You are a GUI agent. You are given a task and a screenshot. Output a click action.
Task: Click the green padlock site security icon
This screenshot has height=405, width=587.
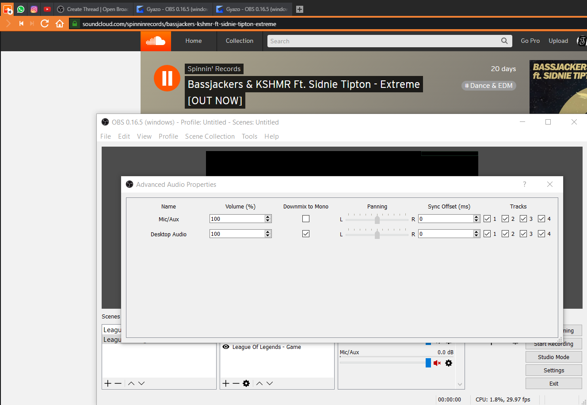pos(75,23)
